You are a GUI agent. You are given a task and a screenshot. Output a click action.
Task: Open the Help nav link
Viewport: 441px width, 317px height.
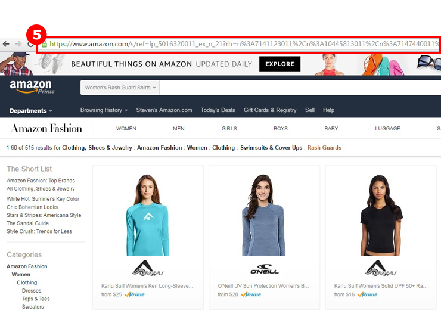pos(328,110)
